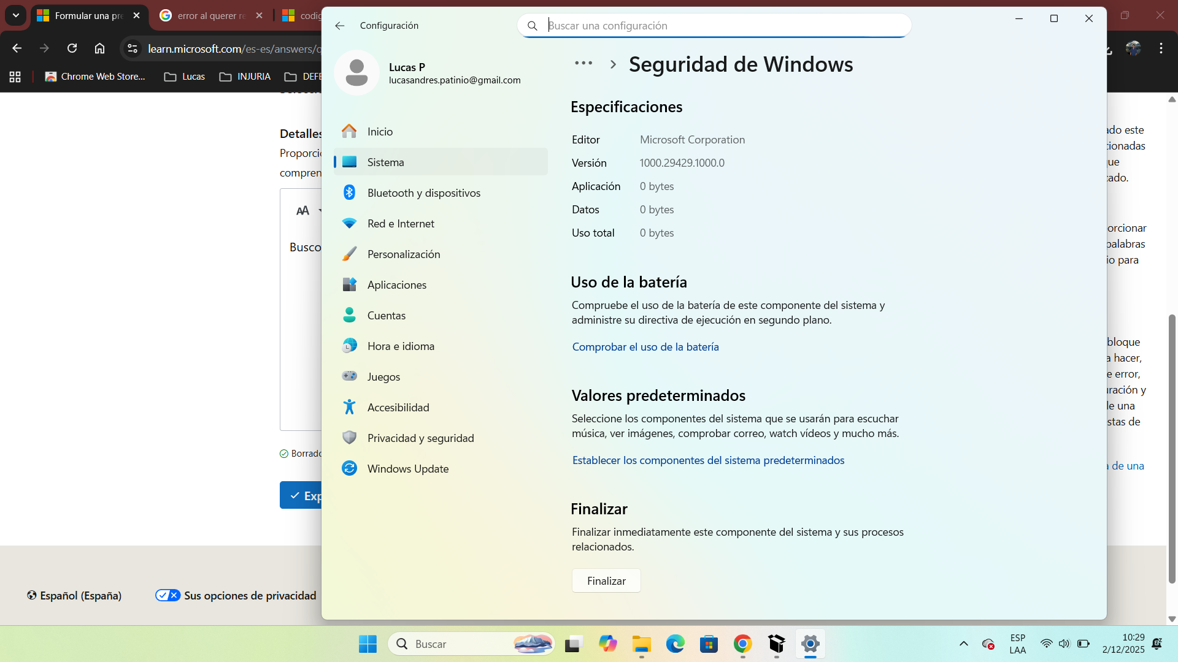
Task: Select Privacidad y seguridad
Action: click(x=420, y=438)
